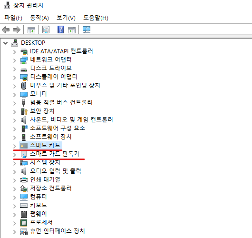Click the Properties toolbar icon
The width and height of the screenshot is (252, 238).
[x=46, y=30]
